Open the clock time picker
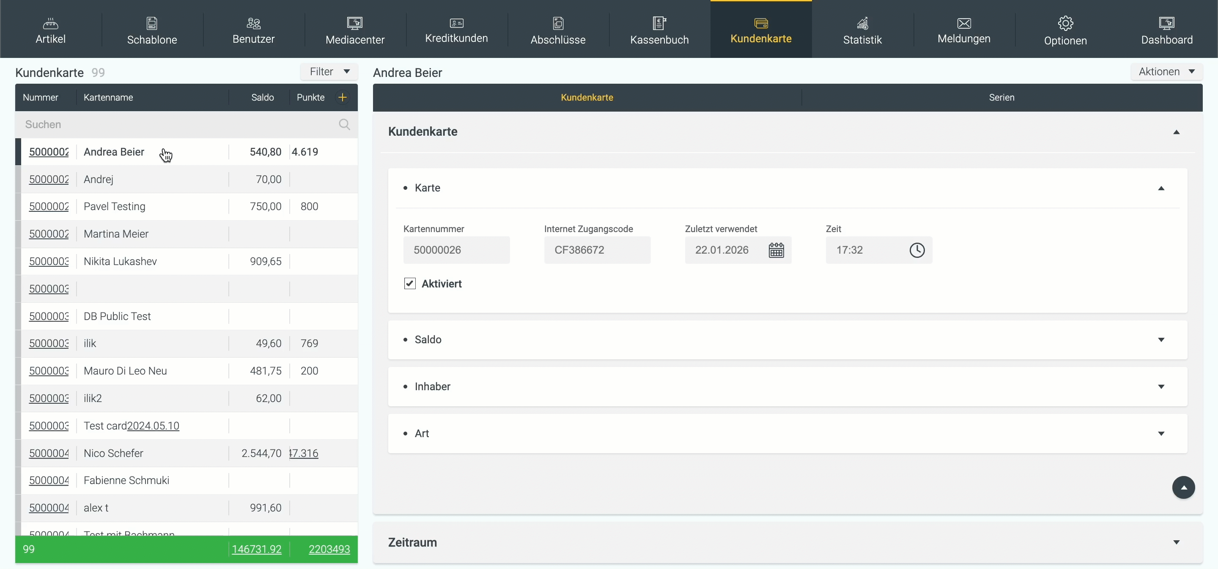This screenshot has height=569, width=1218. click(916, 250)
